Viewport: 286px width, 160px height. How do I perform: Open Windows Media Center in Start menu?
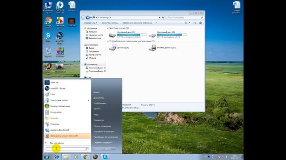pos(67,106)
